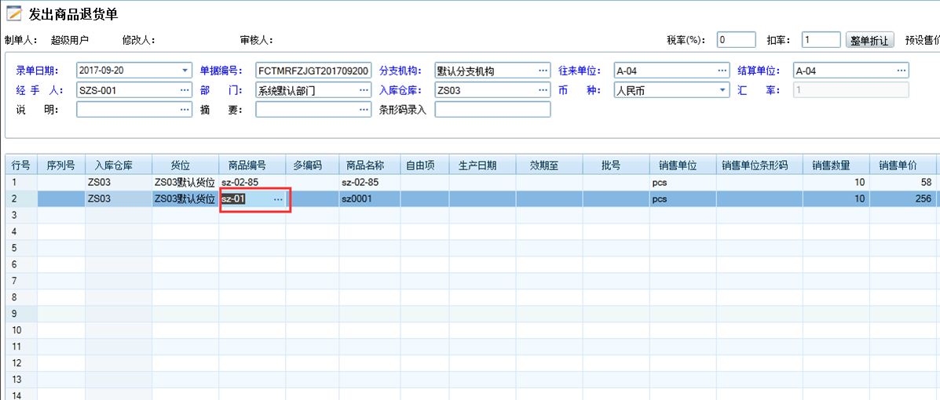Click ZS03 warehouse cell in row 2
940x400 pixels.
pyautogui.click(x=118, y=199)
